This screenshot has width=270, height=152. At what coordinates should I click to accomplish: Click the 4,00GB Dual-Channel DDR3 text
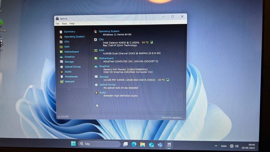click(132, 53)
